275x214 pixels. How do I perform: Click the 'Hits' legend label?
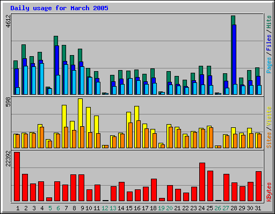(x=269, y=22)
